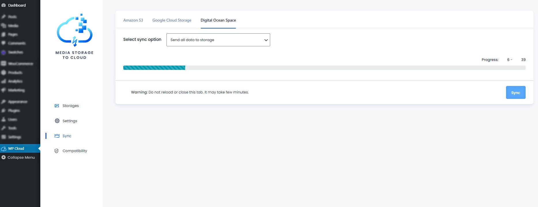Click the Media icon in admin menu

pyautogui.click(x=3, y=26)
